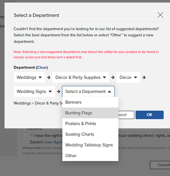Click the dialog's Cancel button
The image size is (170, 176).
point(126,115)
